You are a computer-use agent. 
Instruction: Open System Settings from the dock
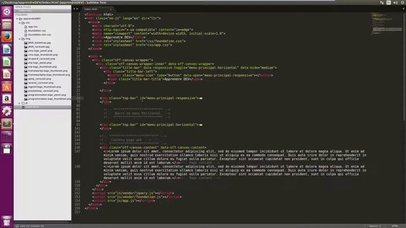click(7, 111)
